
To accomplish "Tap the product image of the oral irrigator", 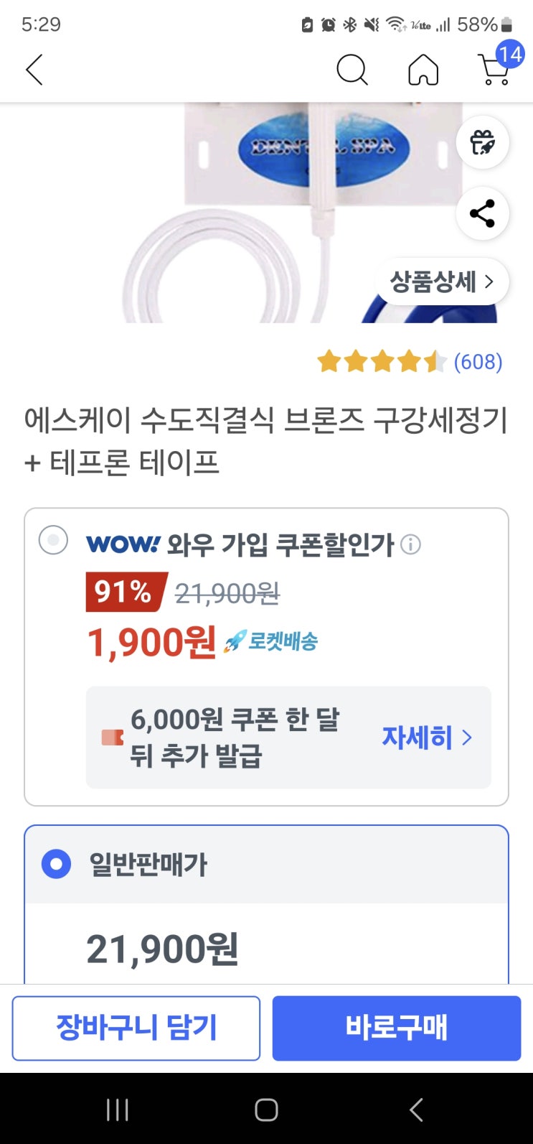I will 287,215.
